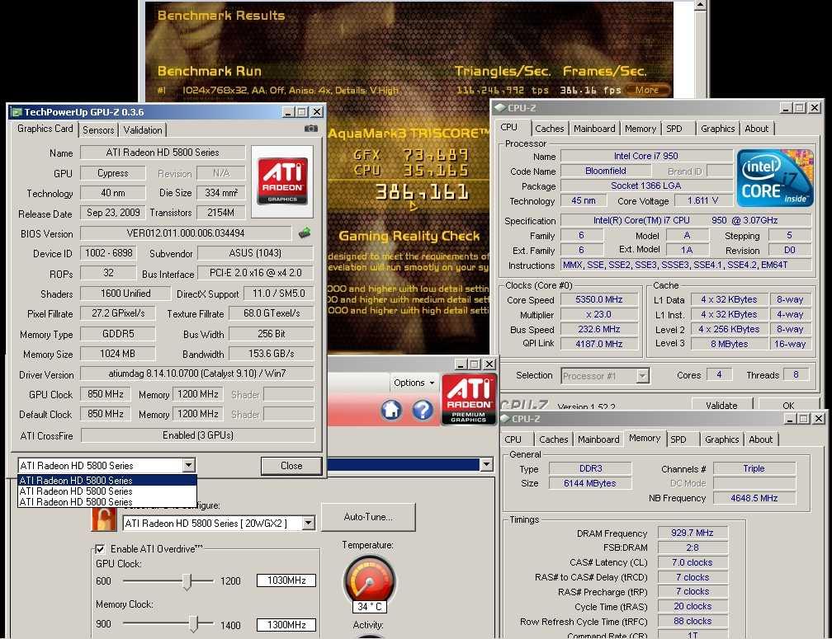832x639 pixels.
Task: Expand the blue Catalyst page selector dropdown
Action: (485, 465)
